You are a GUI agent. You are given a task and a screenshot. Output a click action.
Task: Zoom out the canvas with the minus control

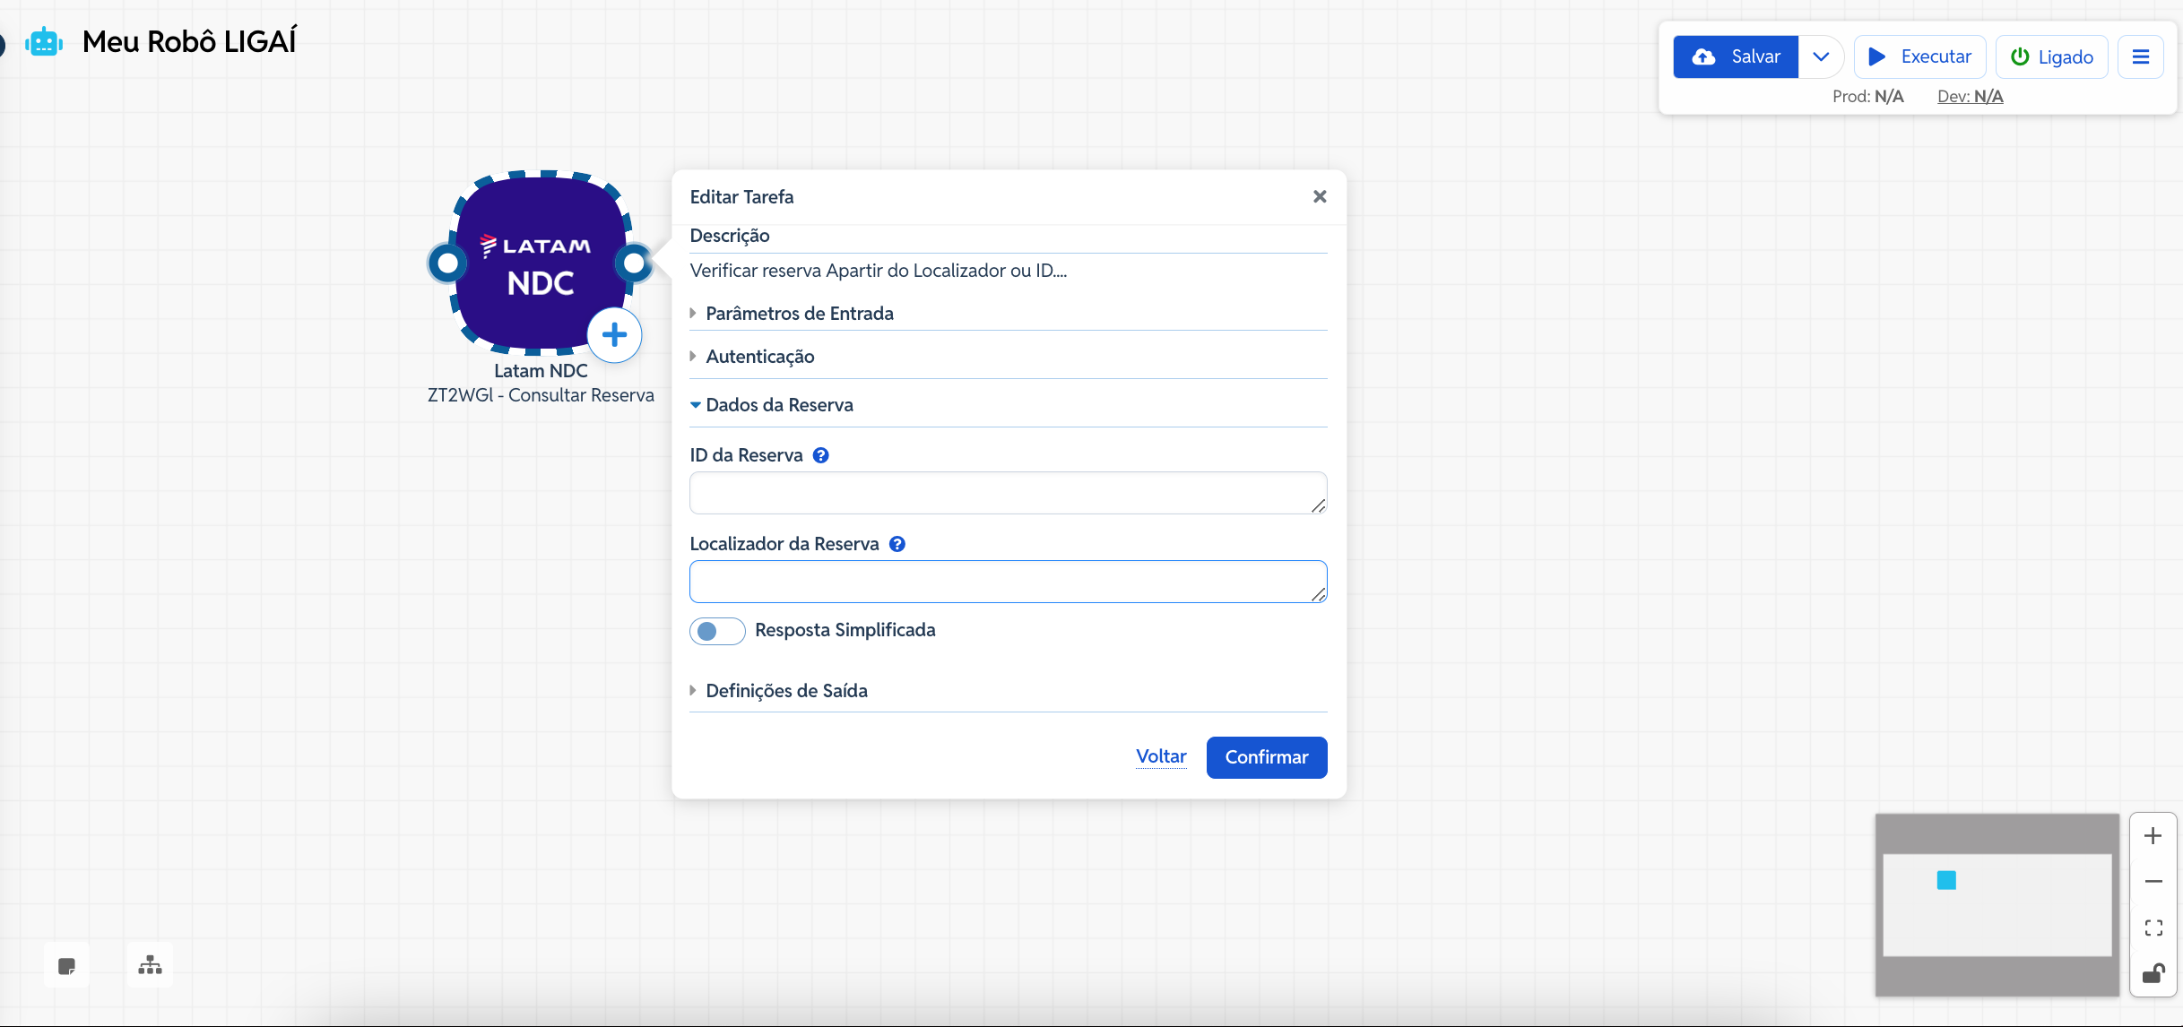pyautogui.click(x=2153, y=882)
